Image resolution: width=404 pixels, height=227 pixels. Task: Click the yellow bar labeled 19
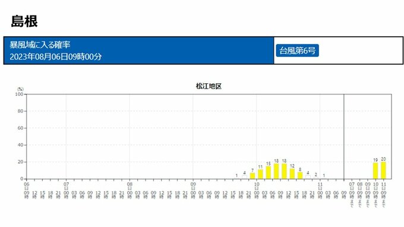click(x=375, y=171)
